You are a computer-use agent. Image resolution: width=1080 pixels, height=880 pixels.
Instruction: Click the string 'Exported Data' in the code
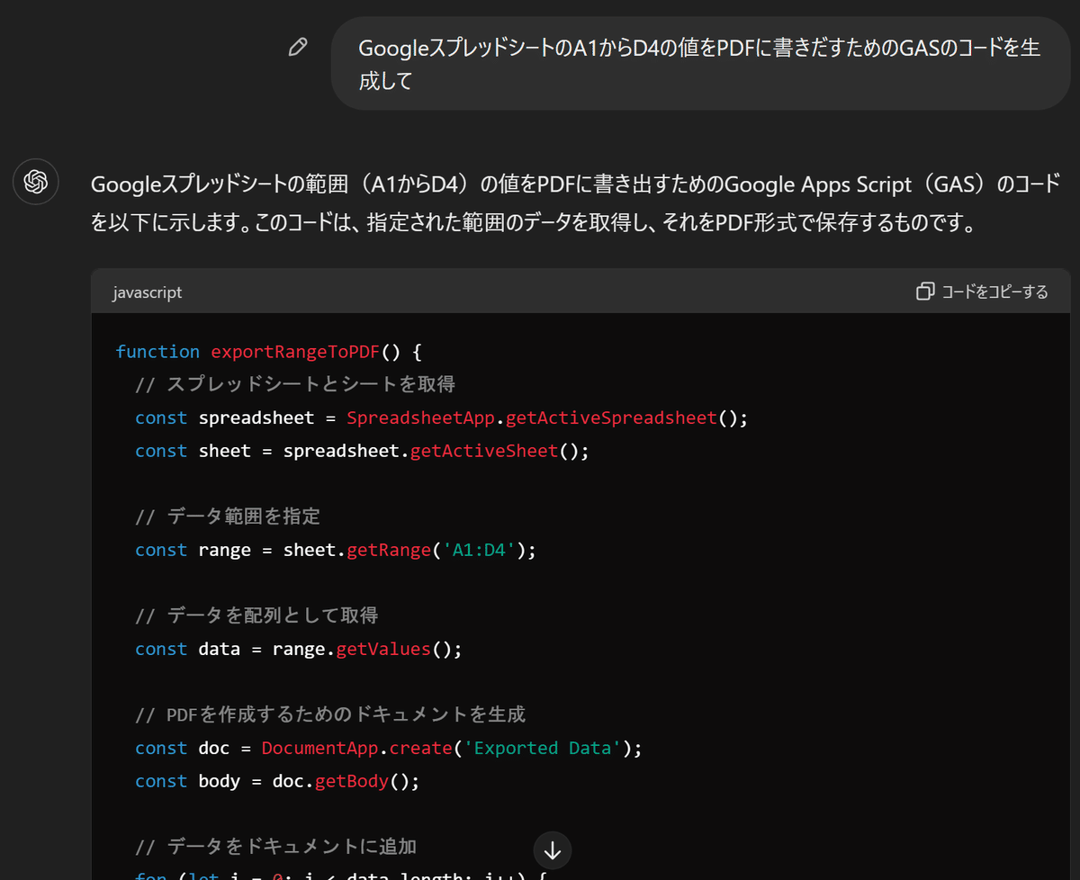click(x=542, y=749)
